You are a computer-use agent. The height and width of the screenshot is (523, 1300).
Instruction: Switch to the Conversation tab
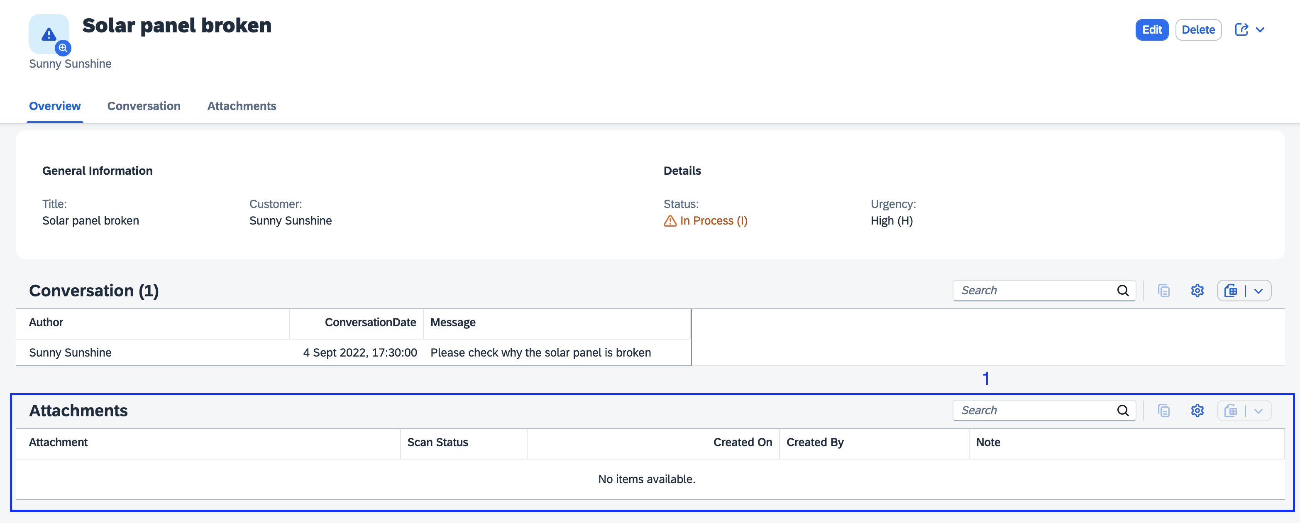coord(144,105)
